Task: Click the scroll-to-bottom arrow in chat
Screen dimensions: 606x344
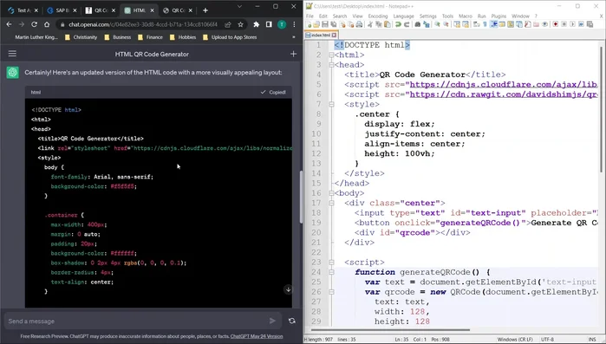Action: pos(288,289)
